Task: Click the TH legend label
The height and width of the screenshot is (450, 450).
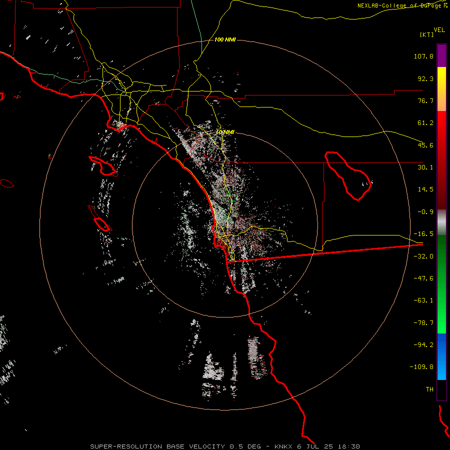Action: pyautogui.click(x=429, y=389)
